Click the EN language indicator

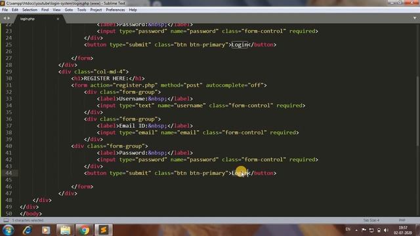click(348, 229)
